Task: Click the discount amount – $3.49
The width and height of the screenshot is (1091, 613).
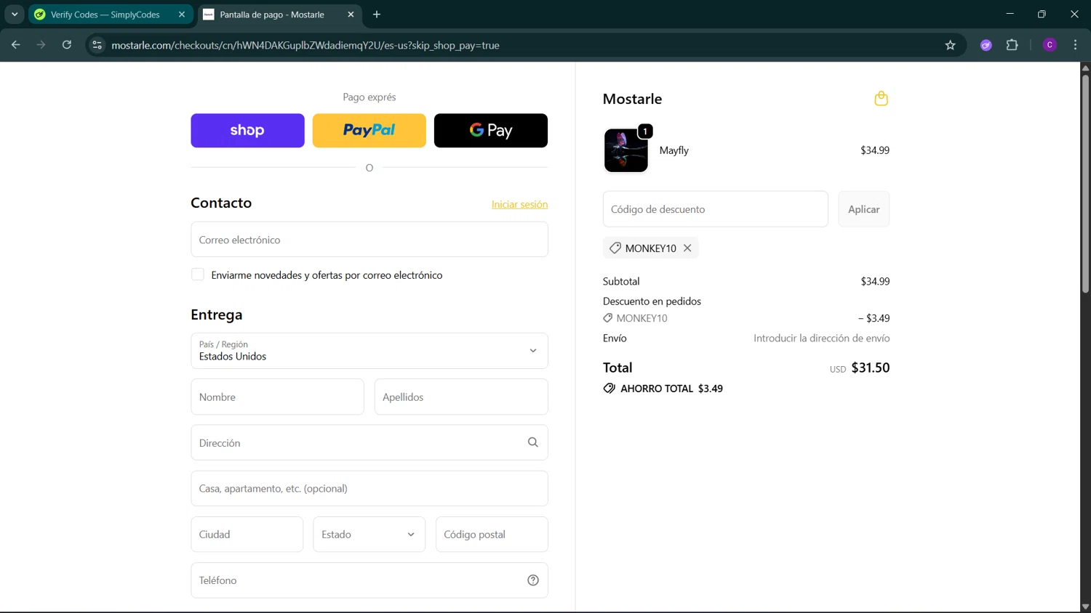Action: 874,318
